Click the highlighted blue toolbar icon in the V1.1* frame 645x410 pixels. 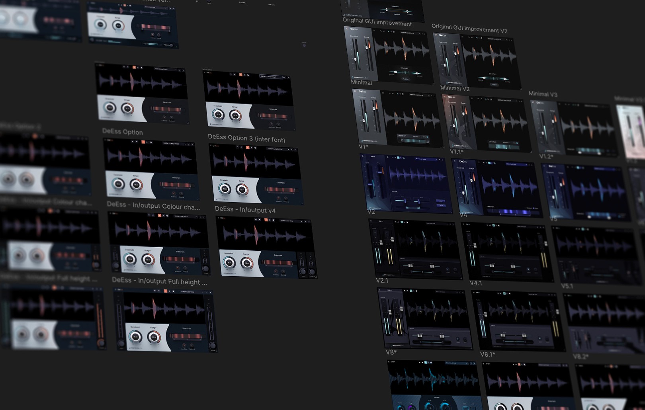(x=489, y=163)
